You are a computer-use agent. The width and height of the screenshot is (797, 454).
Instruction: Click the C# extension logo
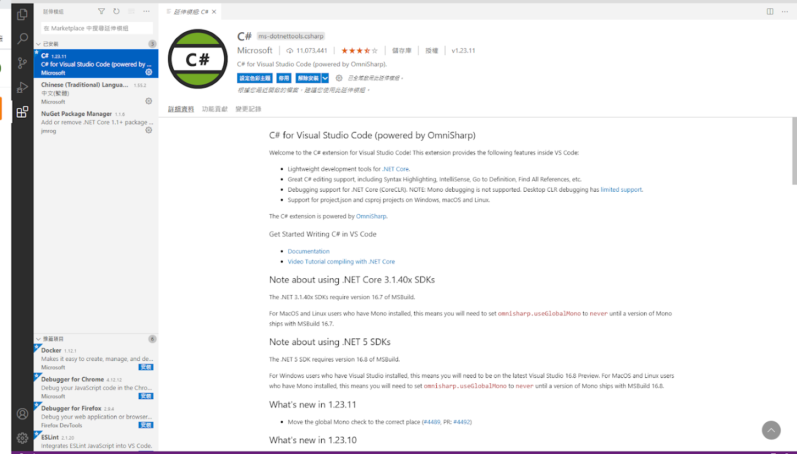pos(198,59)
